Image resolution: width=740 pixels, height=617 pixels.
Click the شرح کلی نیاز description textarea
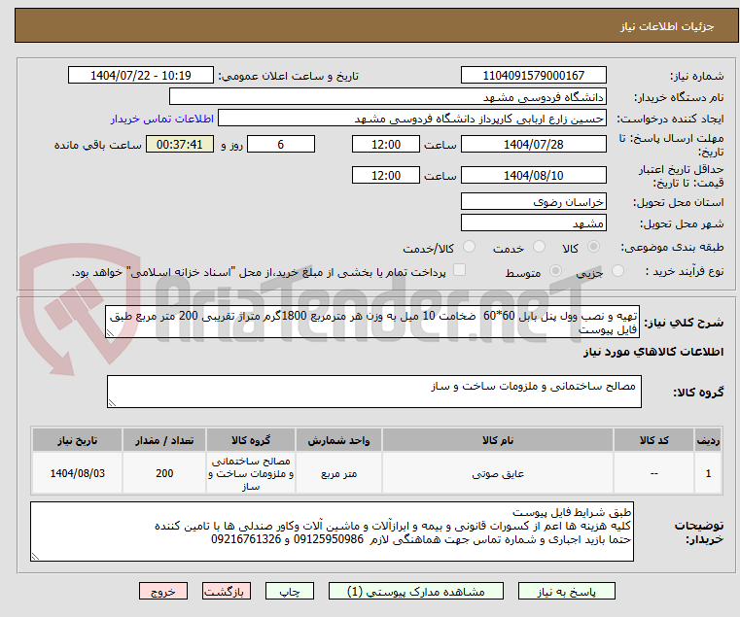point(372,322)
